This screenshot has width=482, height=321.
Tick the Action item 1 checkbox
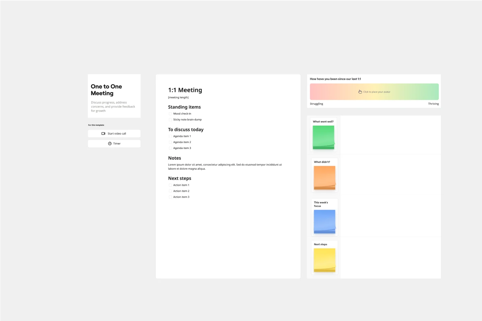(x=170, y=185)
